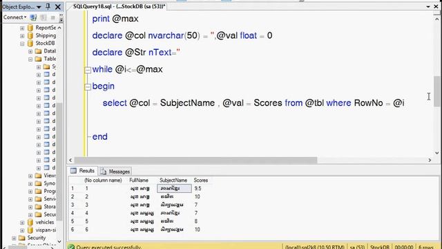
Task: Click the editor horizontal scrollbar thumb
Action: [195, 160]
